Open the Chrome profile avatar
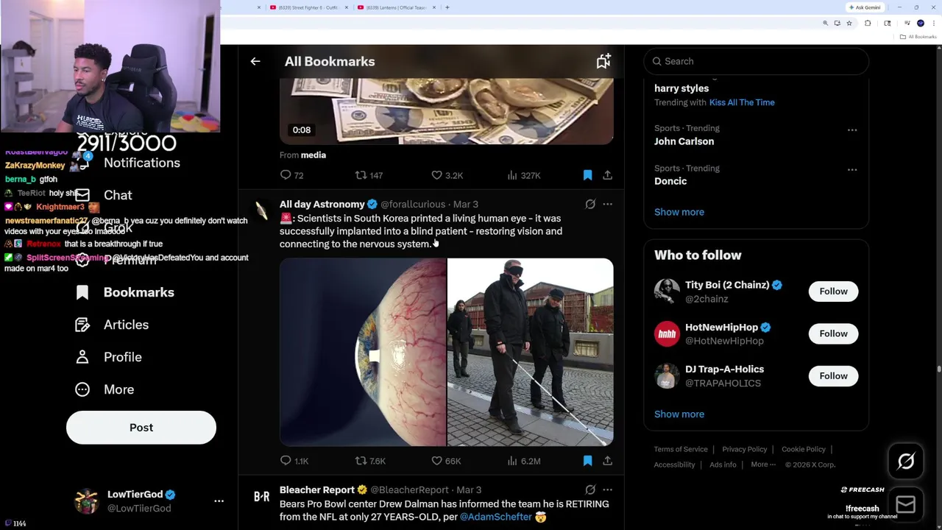The width and height of the screenshot is (942, 530). click(920, 24)
